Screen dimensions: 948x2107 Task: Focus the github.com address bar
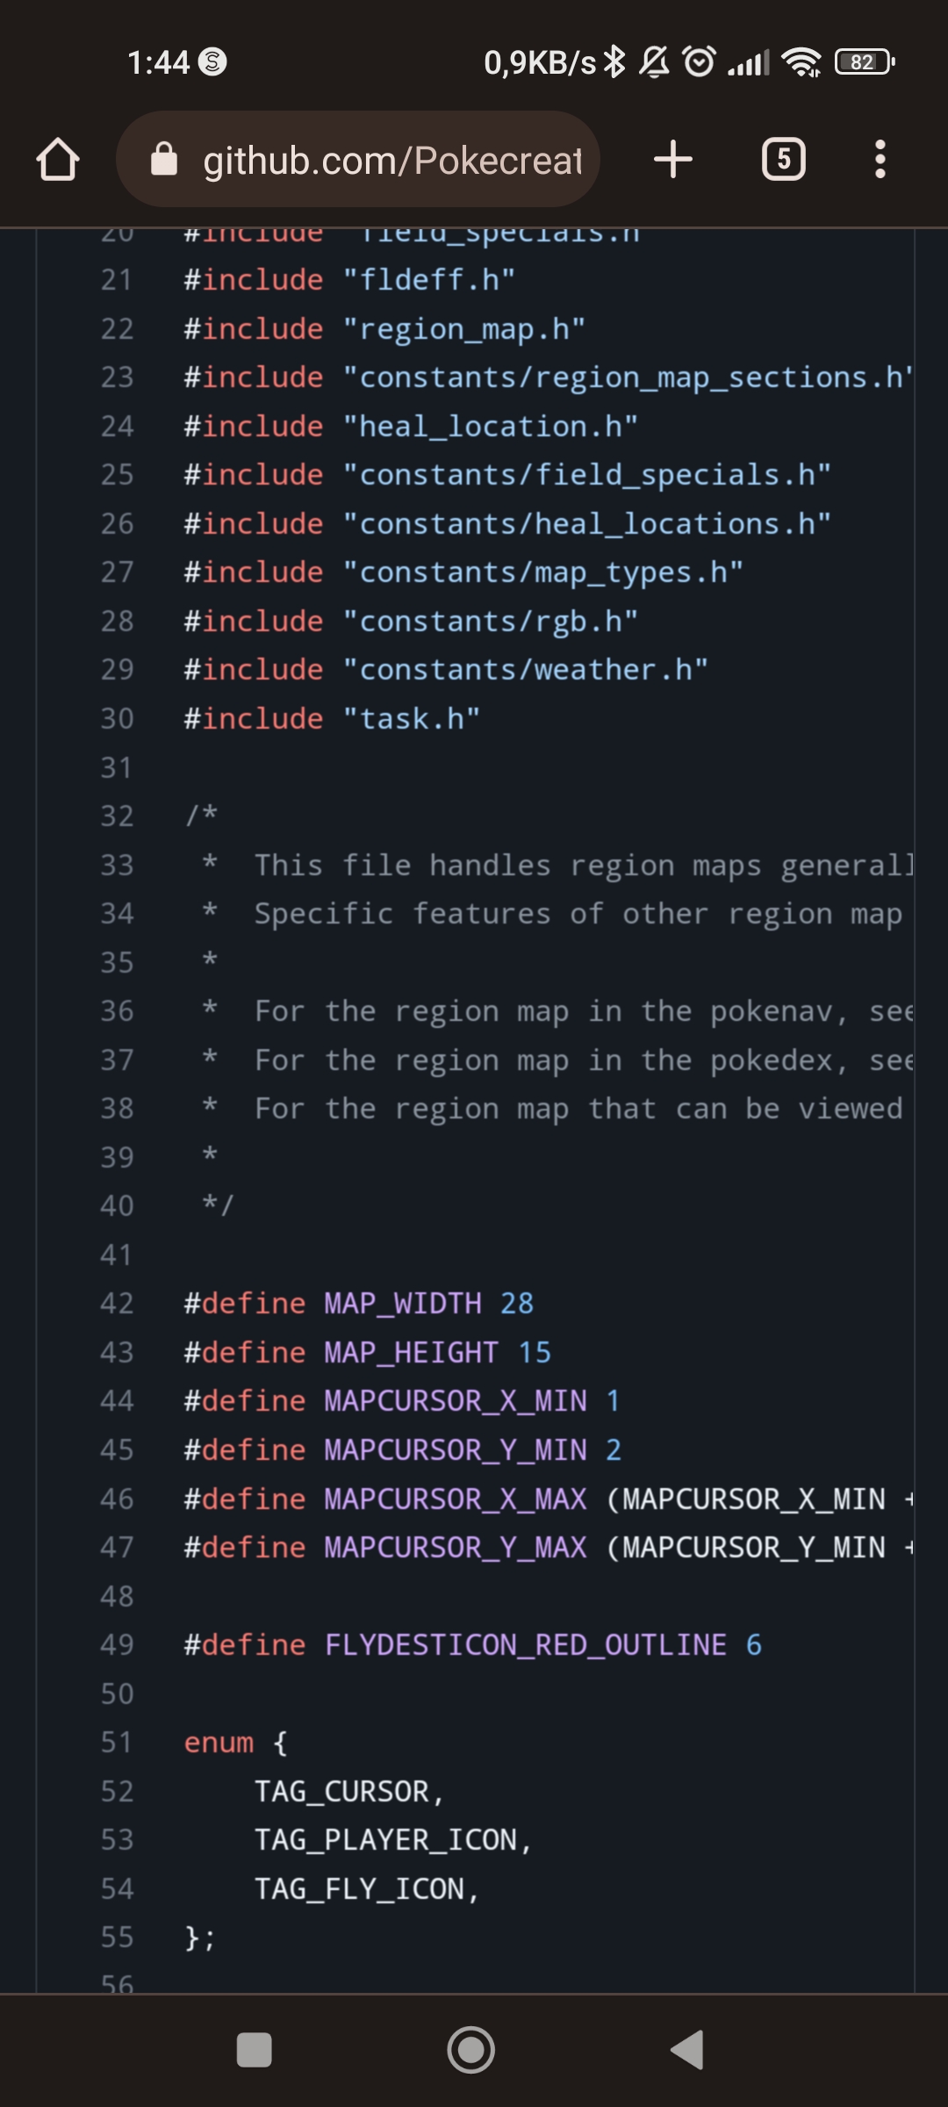[x=391, y=160]
